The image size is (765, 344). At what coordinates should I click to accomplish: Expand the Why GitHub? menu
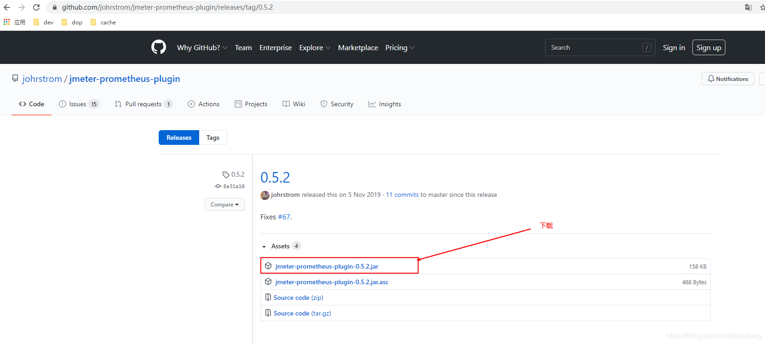coord(202,47)
